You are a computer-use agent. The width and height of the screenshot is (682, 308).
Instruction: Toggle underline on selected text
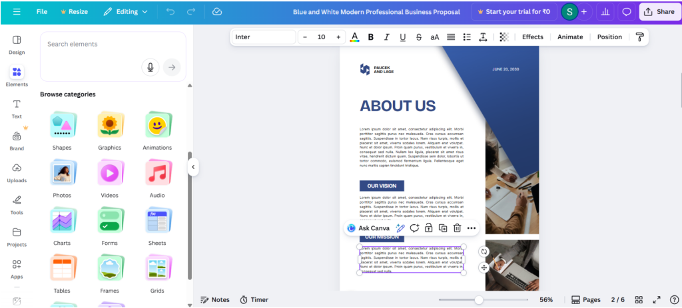[402, 37]
